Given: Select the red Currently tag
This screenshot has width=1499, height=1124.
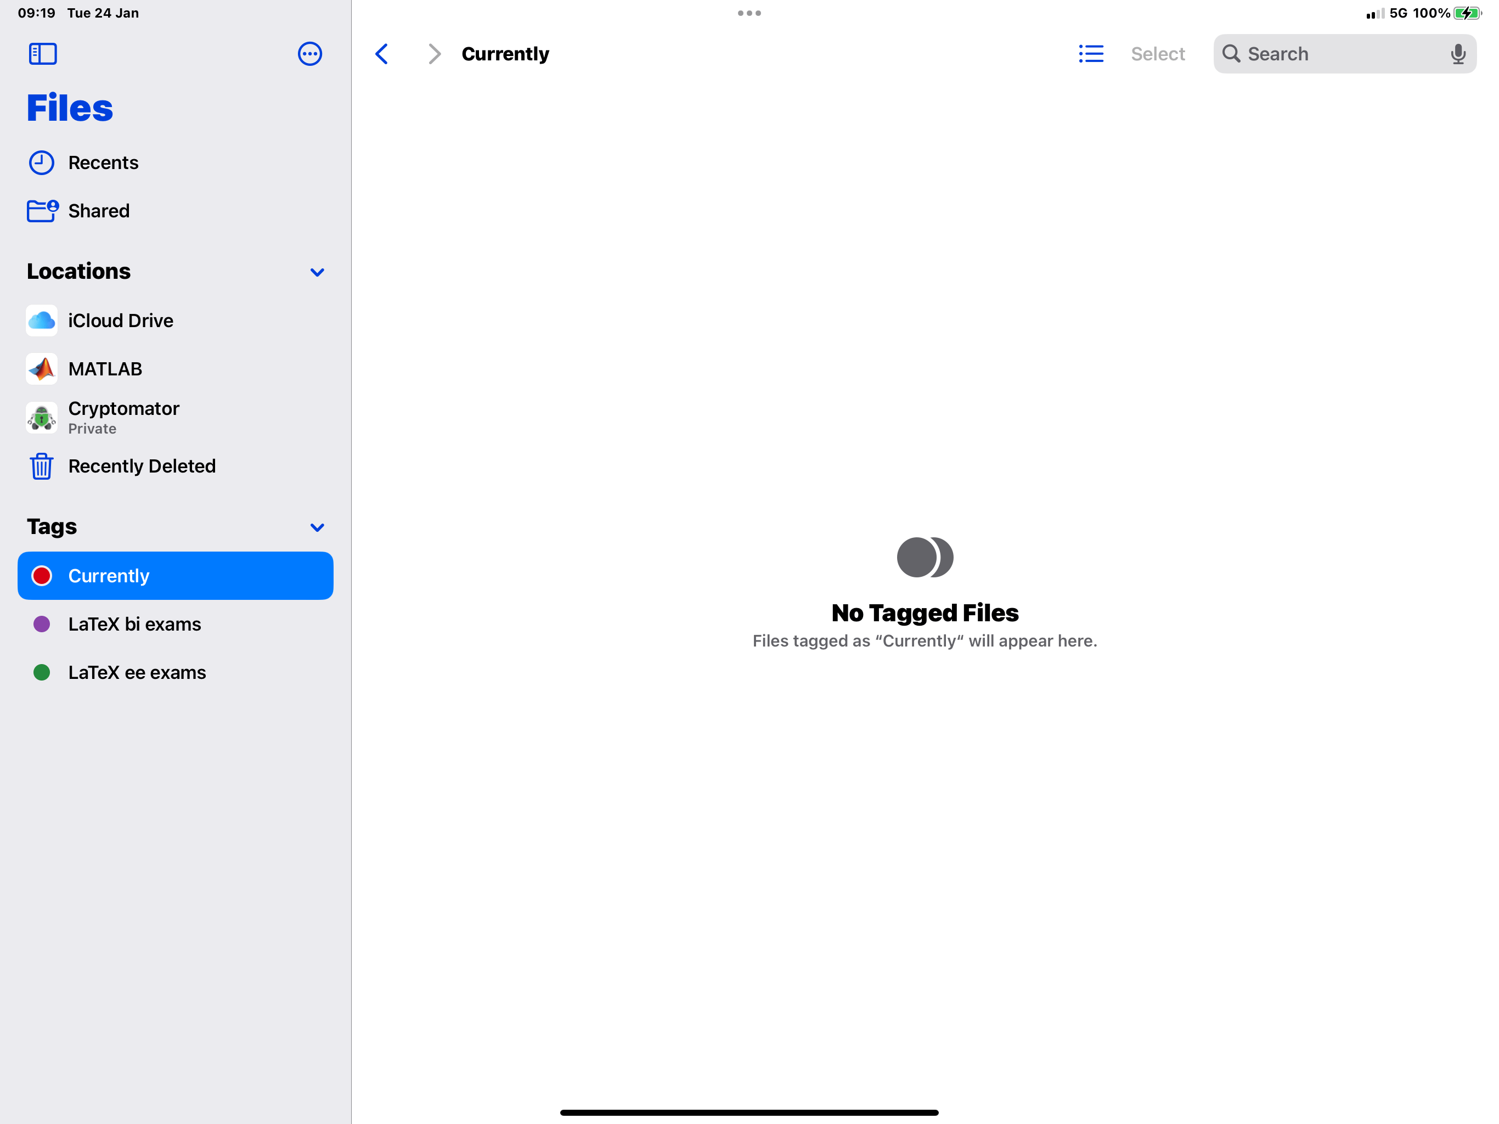Looking at the screenshot, I should tap(109, 576).
